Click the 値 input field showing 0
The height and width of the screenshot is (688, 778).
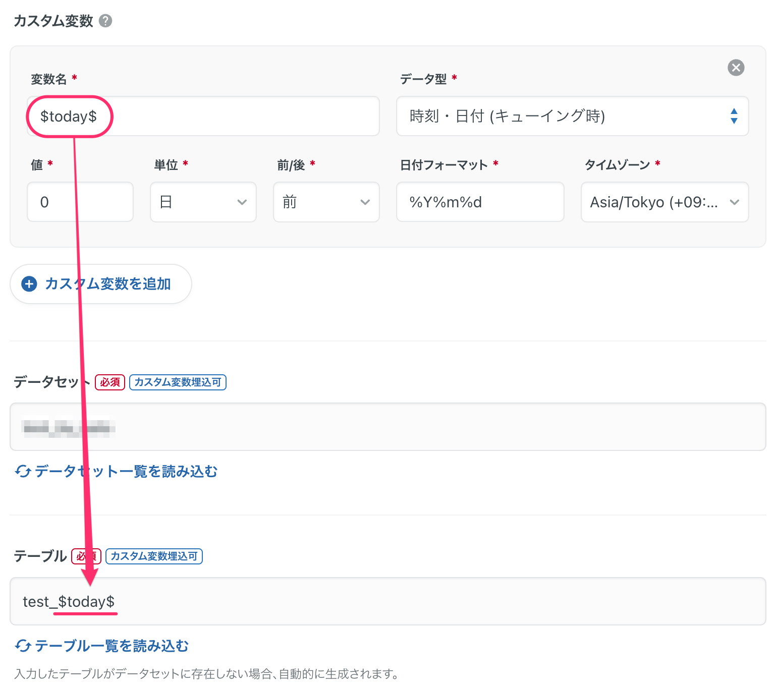pyautogui.click(x=80, y=202)
